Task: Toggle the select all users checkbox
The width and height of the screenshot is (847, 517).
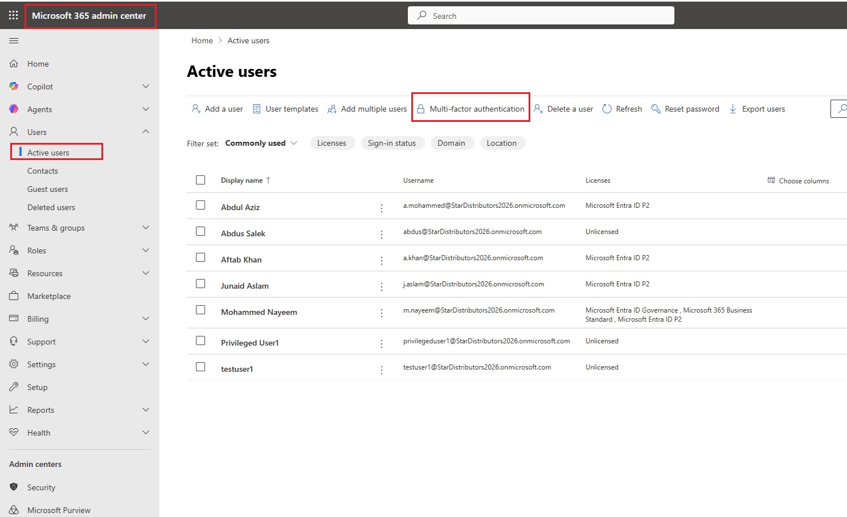Action: pyautogui.click(x=201, y=180)
